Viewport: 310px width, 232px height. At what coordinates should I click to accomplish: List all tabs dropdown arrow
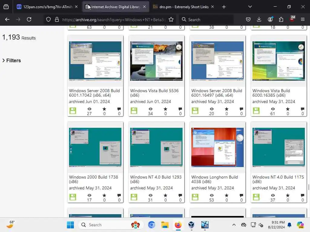[x=250, y=7]
